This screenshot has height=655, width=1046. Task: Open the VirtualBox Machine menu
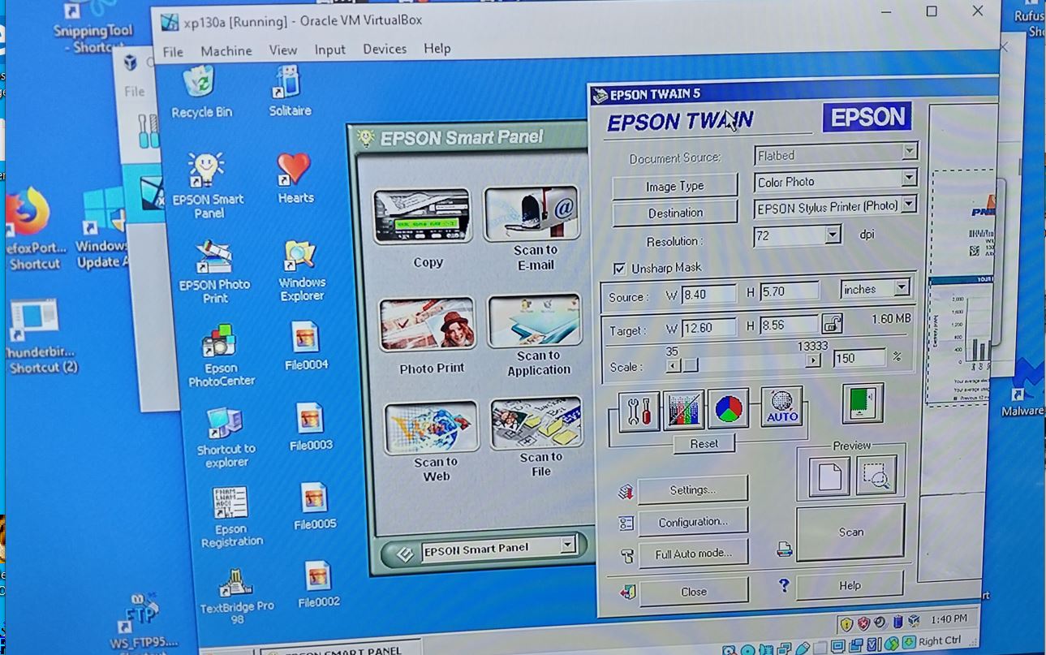click(x=226, y=50)
